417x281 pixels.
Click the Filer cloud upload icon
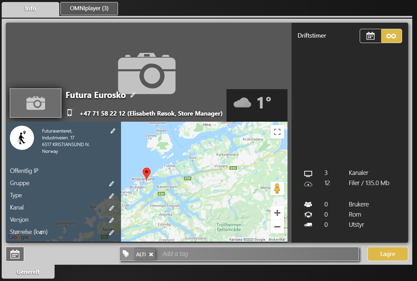308,184
